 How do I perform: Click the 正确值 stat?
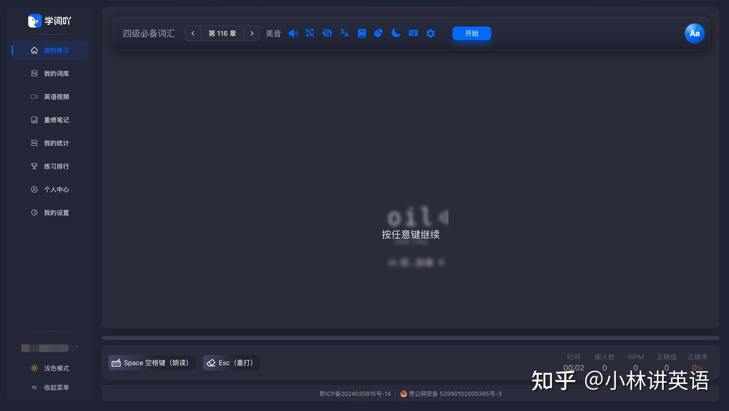point(666,362)
